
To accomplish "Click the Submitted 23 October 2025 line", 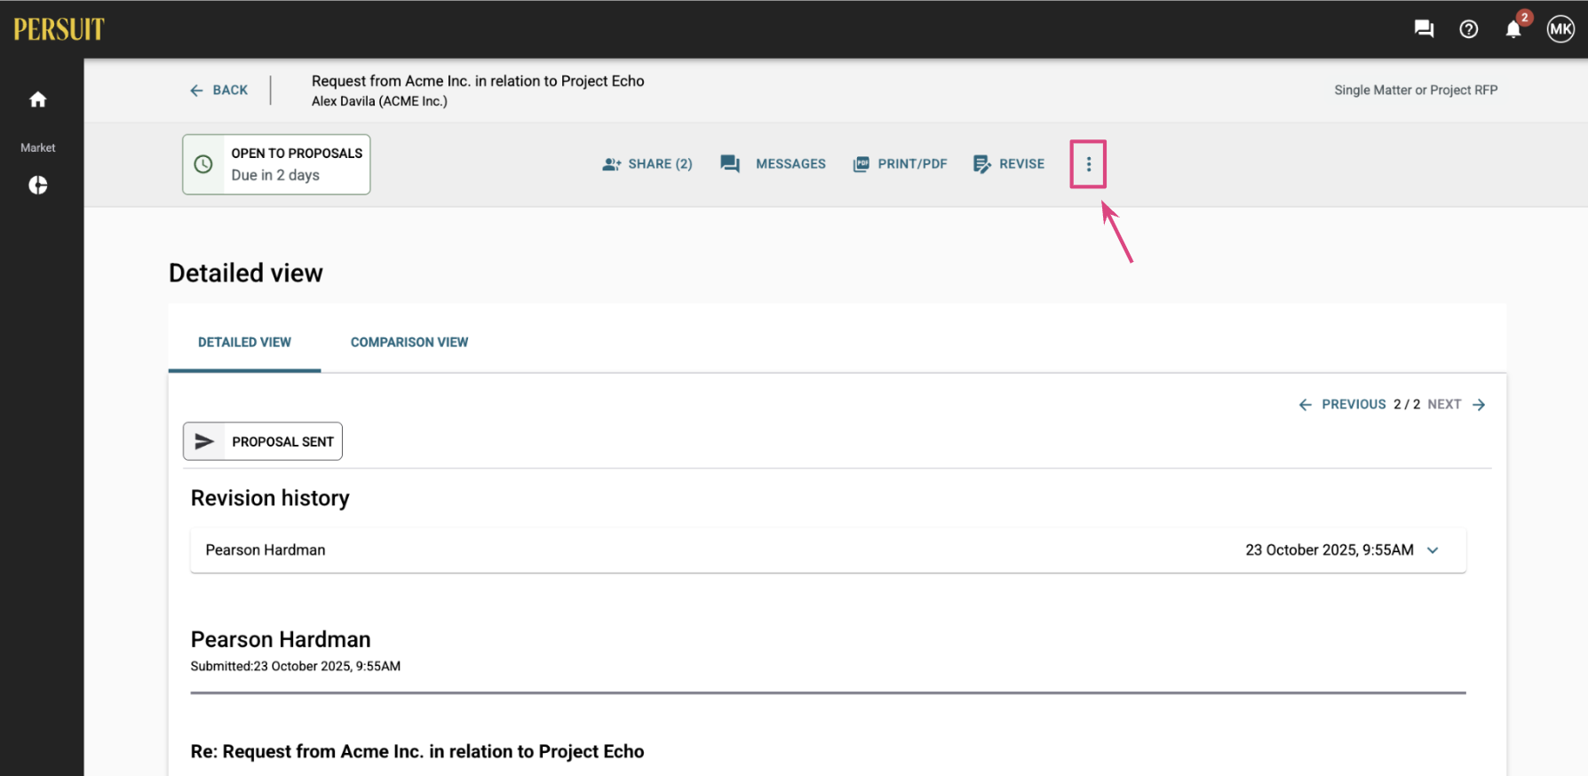I will click(296, 667).
